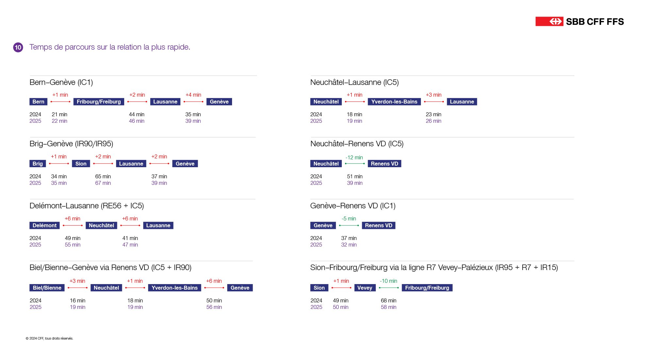Click the SBB CFF FFS wordmark text

[595, 22]
